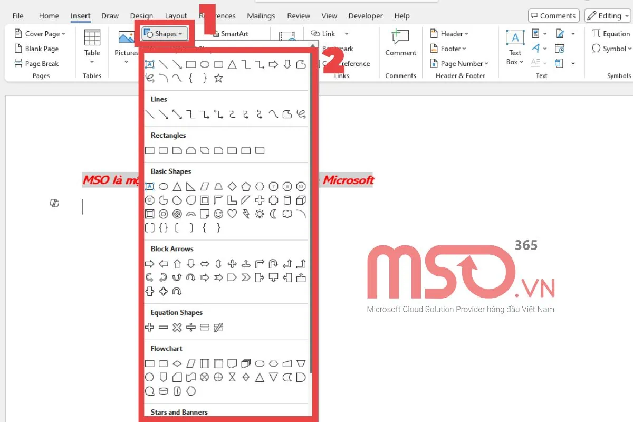Select the diamond decision shape under Flowchart
This screenshot has width=633, height=422.
(x=177, y=363)
